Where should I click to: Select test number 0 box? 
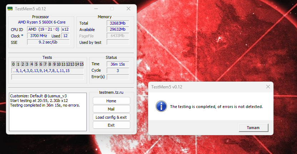(13, 64)
